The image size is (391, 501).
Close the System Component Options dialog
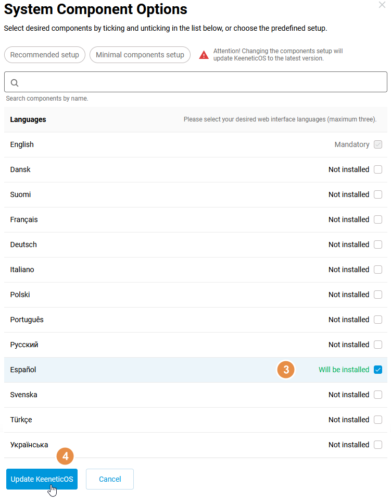pyautogui.click(x=382, y=4)
